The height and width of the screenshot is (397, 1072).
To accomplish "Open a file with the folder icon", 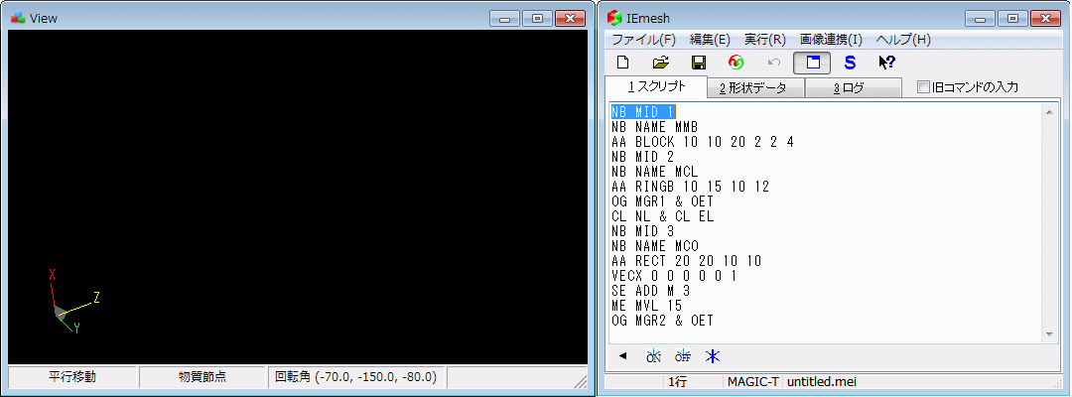I will [x=660, y=63].
